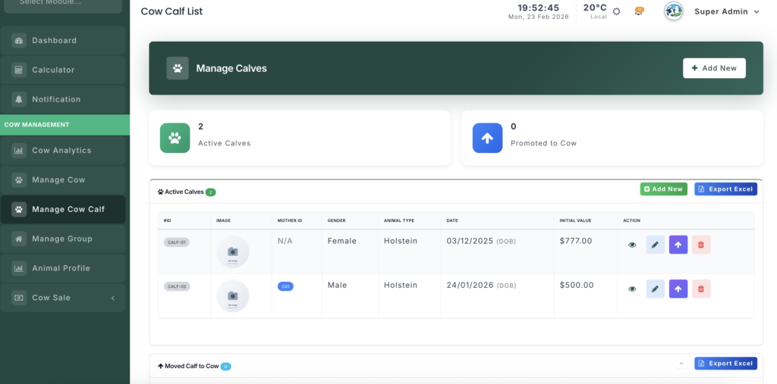Image resolution: width=777 pixels, height=384 pixels.
Task: Export Active Calves list to Excel
Action: click(x=725, y=189)
